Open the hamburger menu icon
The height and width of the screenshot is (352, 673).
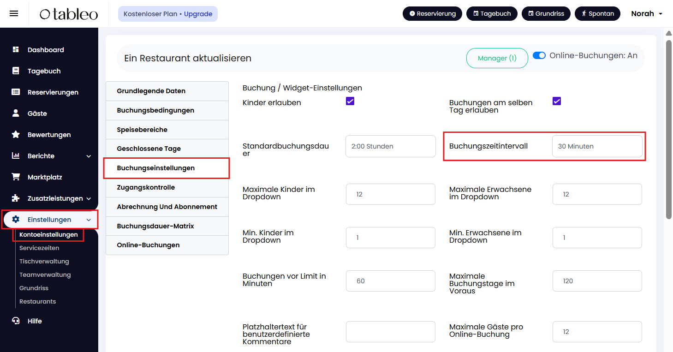coord(14,13)
